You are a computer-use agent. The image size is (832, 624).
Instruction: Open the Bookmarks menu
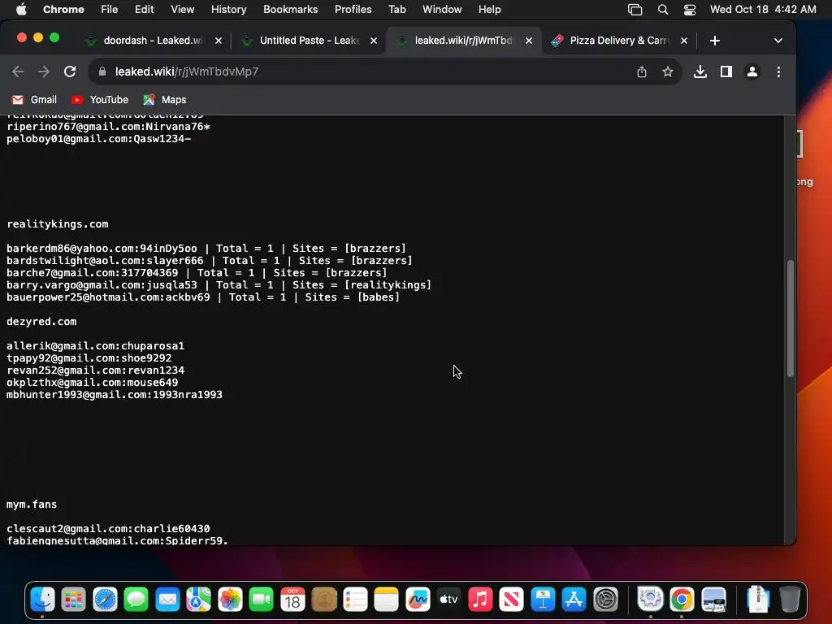click(x=290, y=10)
